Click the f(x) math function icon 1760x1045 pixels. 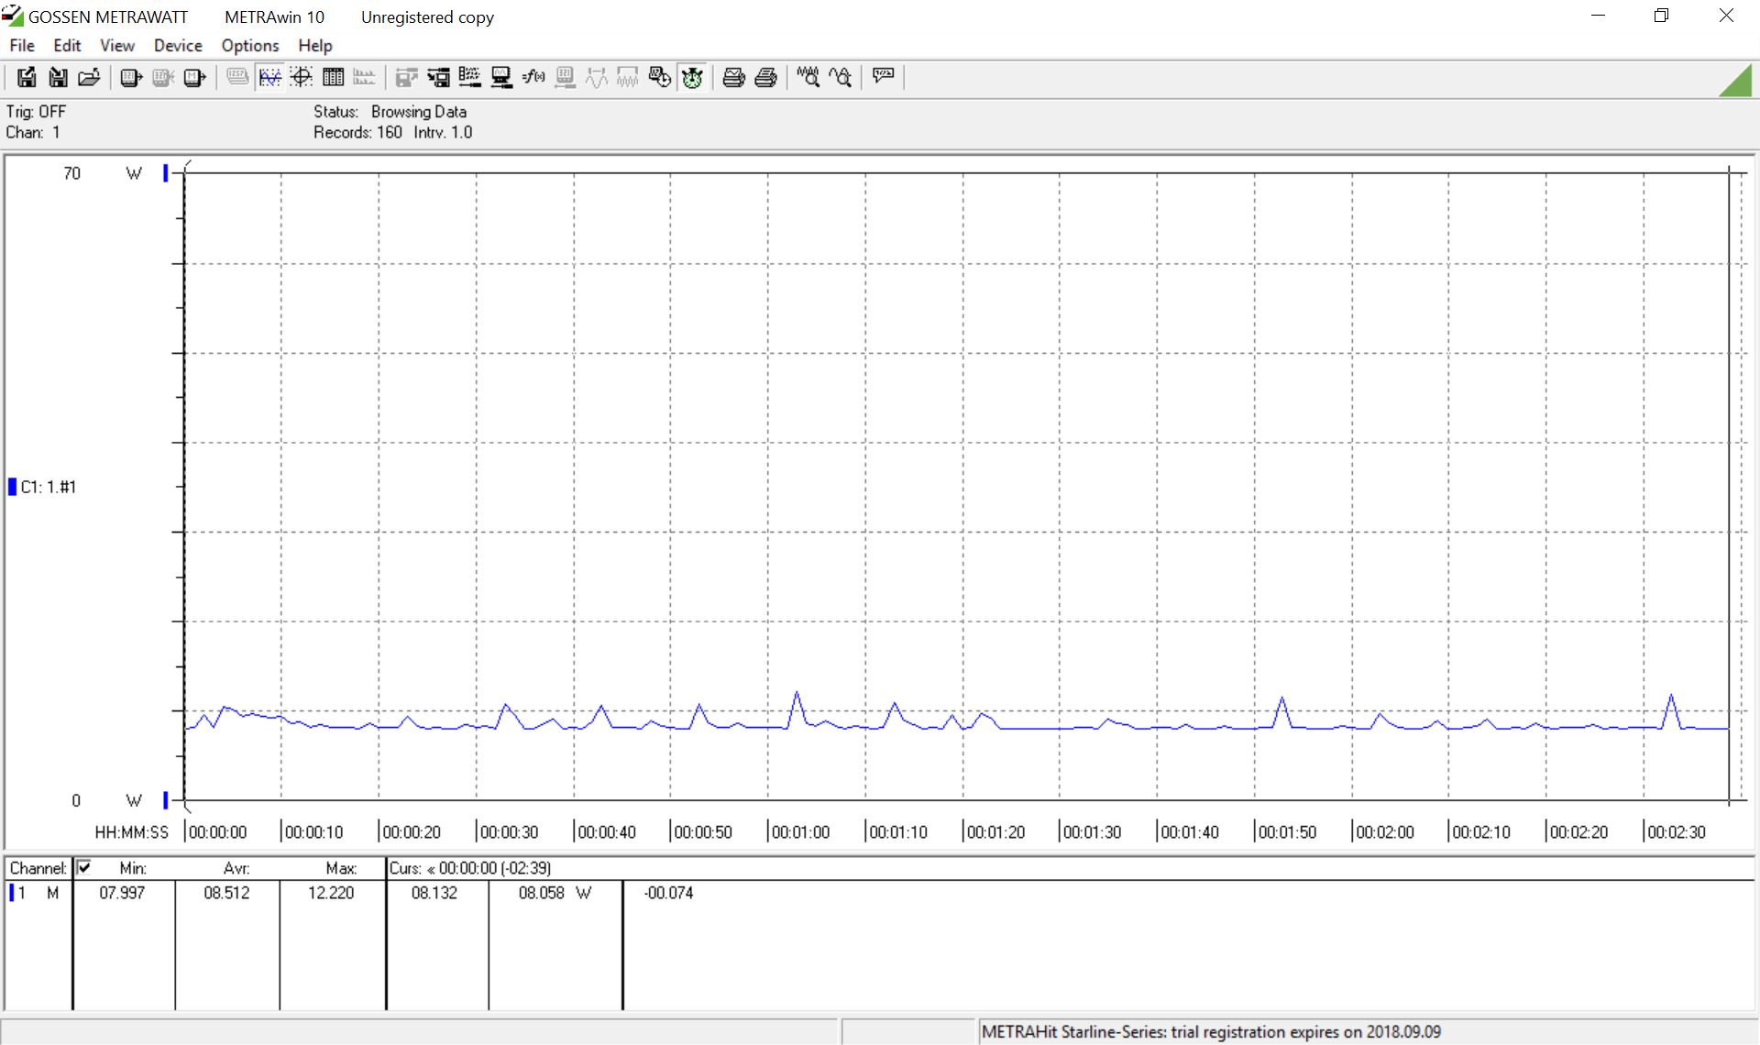533,77
